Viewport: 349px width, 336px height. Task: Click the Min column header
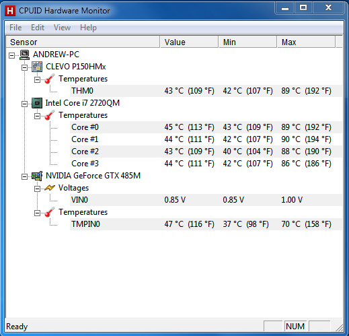(247, 42)
